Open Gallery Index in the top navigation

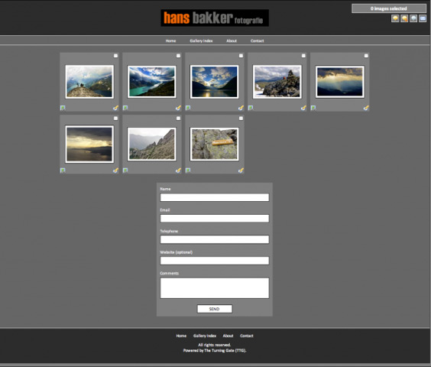click(x=201, y=41)
